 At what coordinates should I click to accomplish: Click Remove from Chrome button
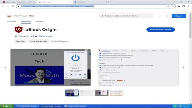(160, 30)
